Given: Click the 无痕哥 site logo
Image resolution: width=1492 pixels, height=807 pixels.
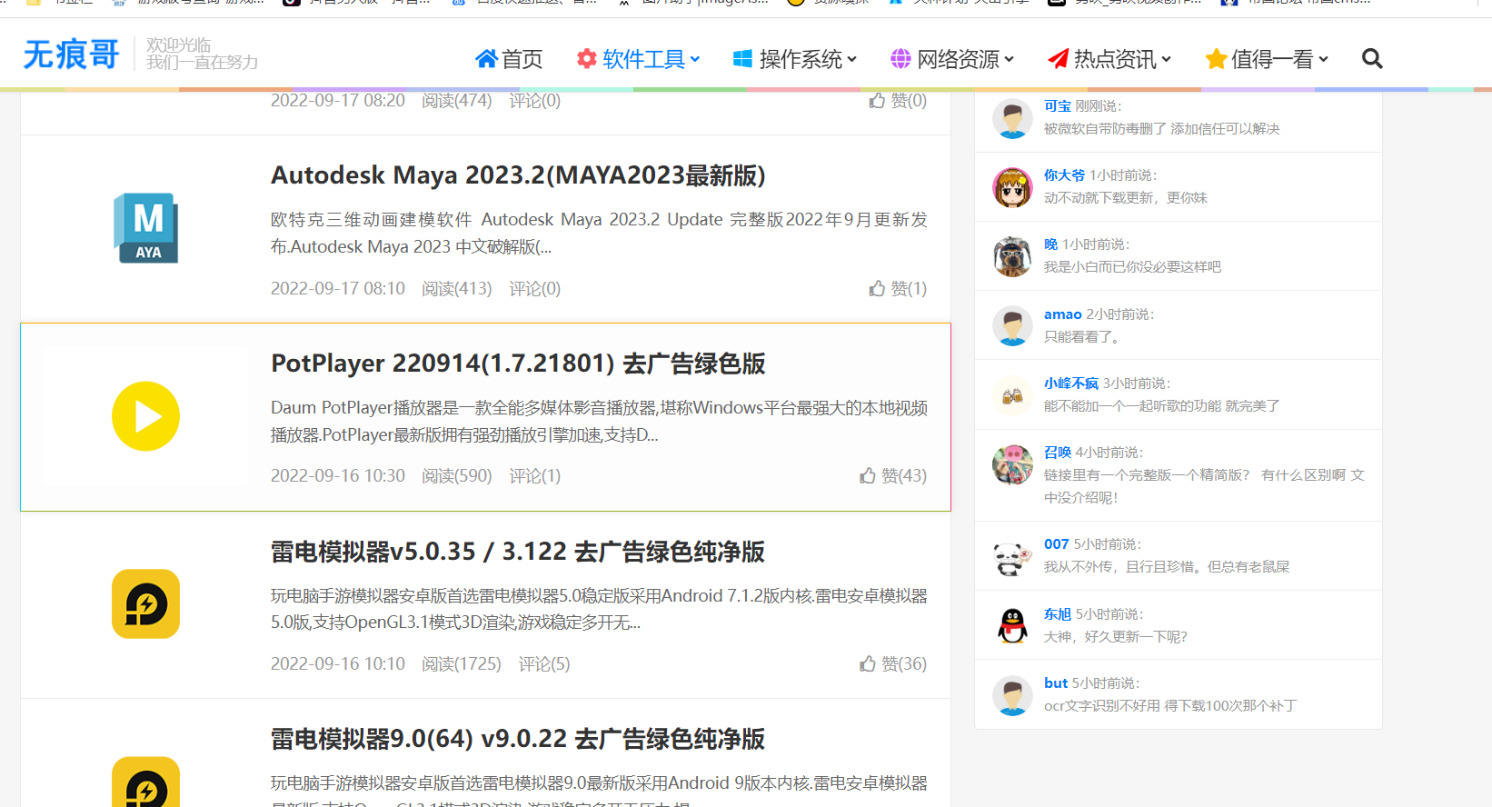Looking at the screenshot, I should coord(71,55).
